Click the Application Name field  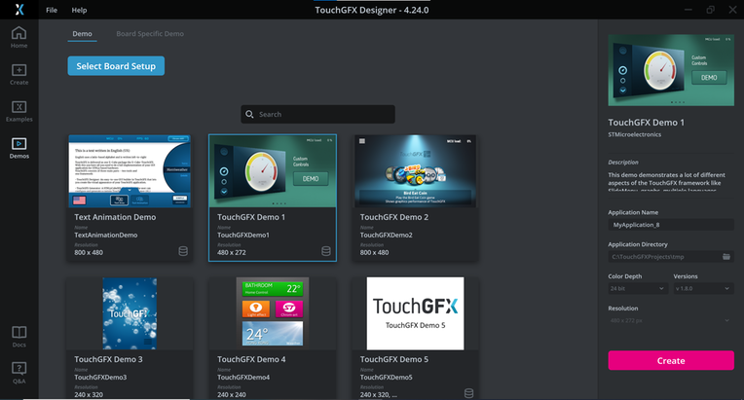pos(671,225)
